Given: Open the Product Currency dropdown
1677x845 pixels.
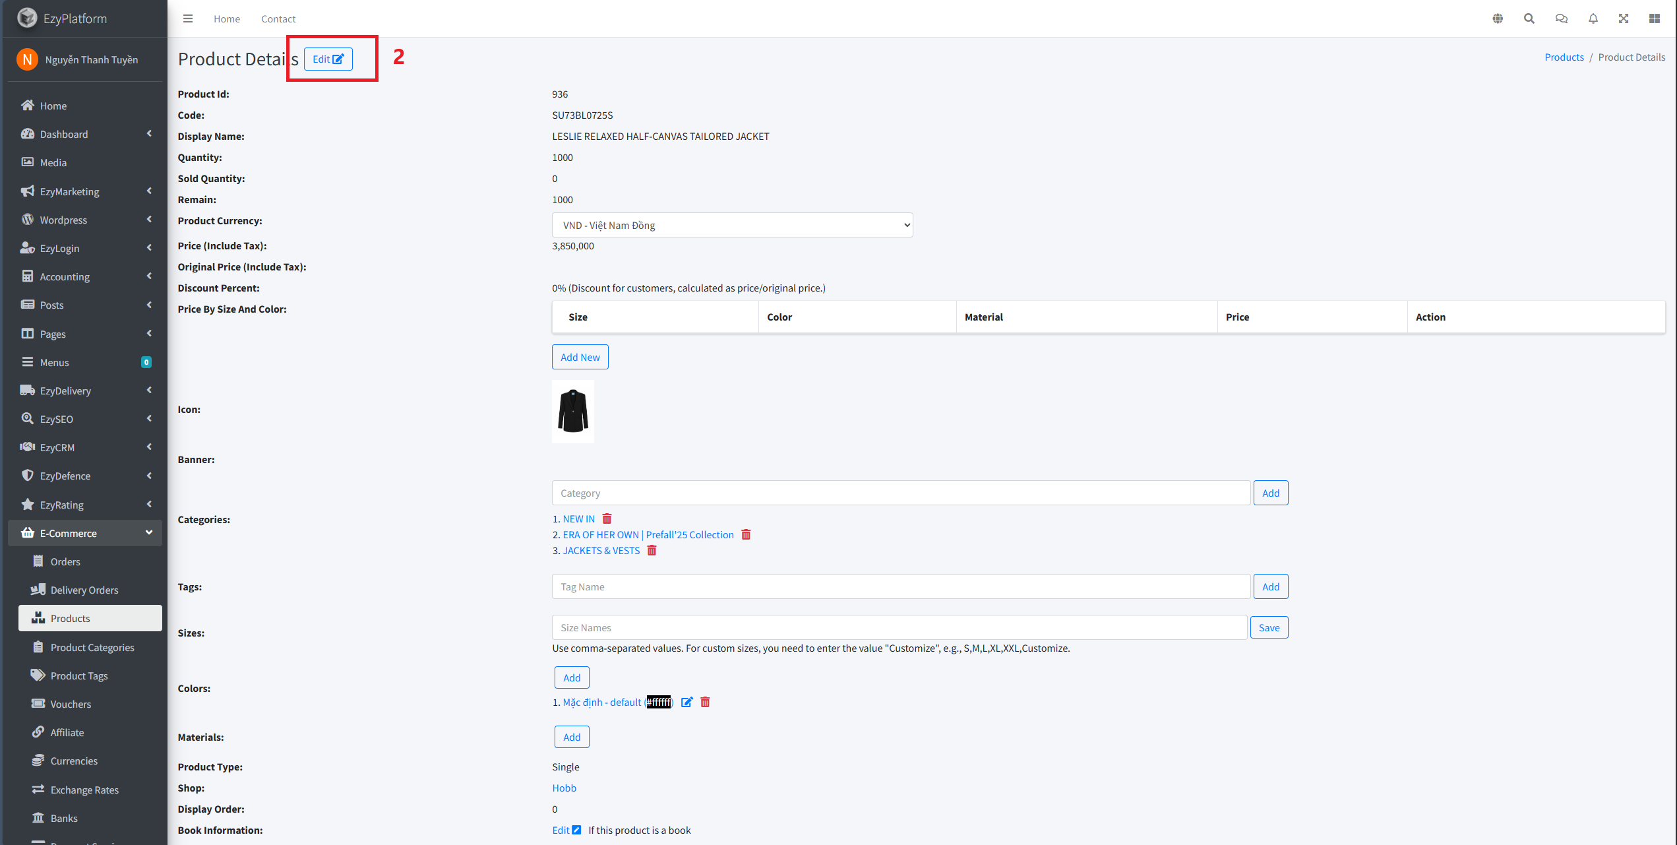Looking at the screenshot, I should pos(732,226).
